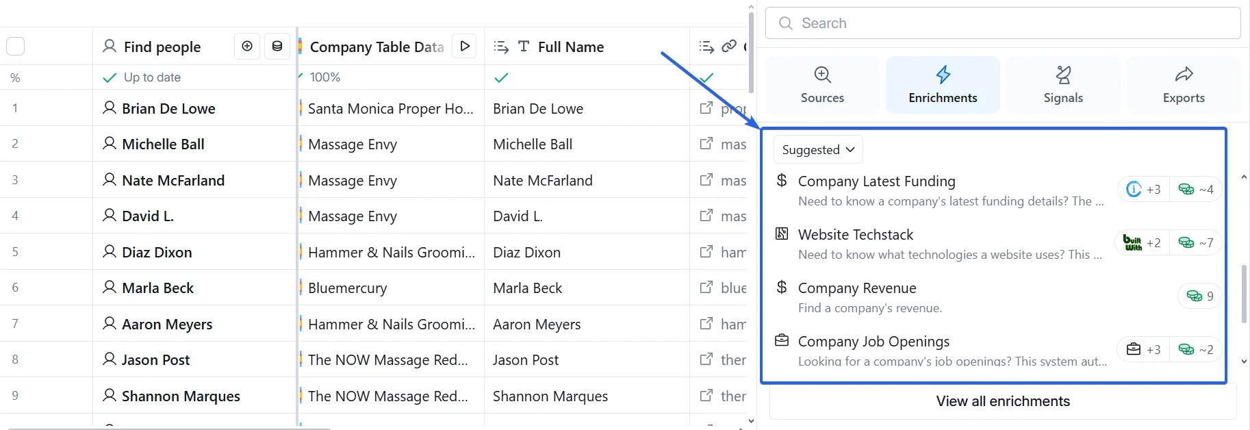Click the Search input field
1250x430 pixels.
pyautogui.click(x=1003, y=23)
